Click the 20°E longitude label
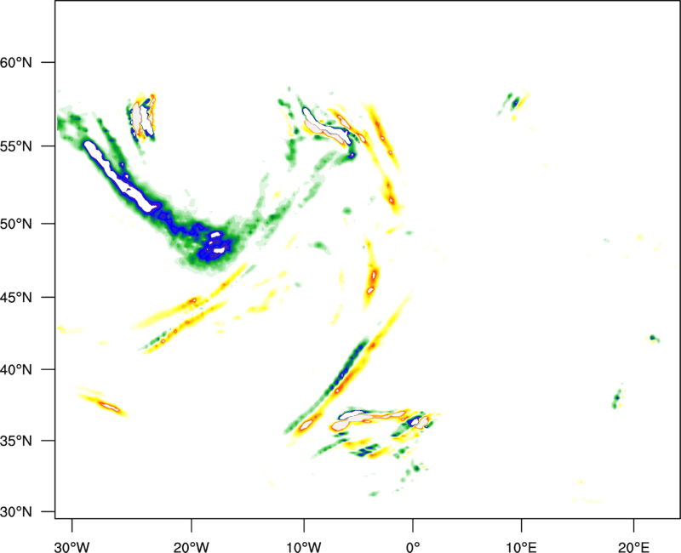 (633, 547)
